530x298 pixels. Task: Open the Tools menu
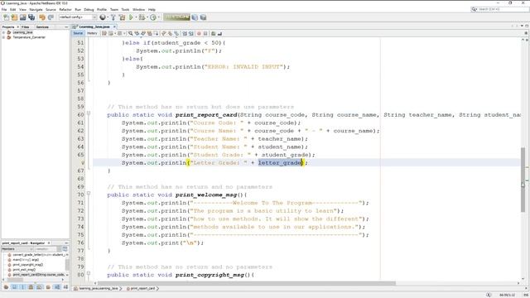125,9
